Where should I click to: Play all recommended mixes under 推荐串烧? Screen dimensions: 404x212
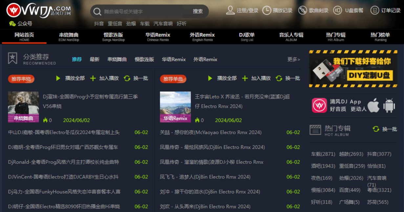pos(71,78)
